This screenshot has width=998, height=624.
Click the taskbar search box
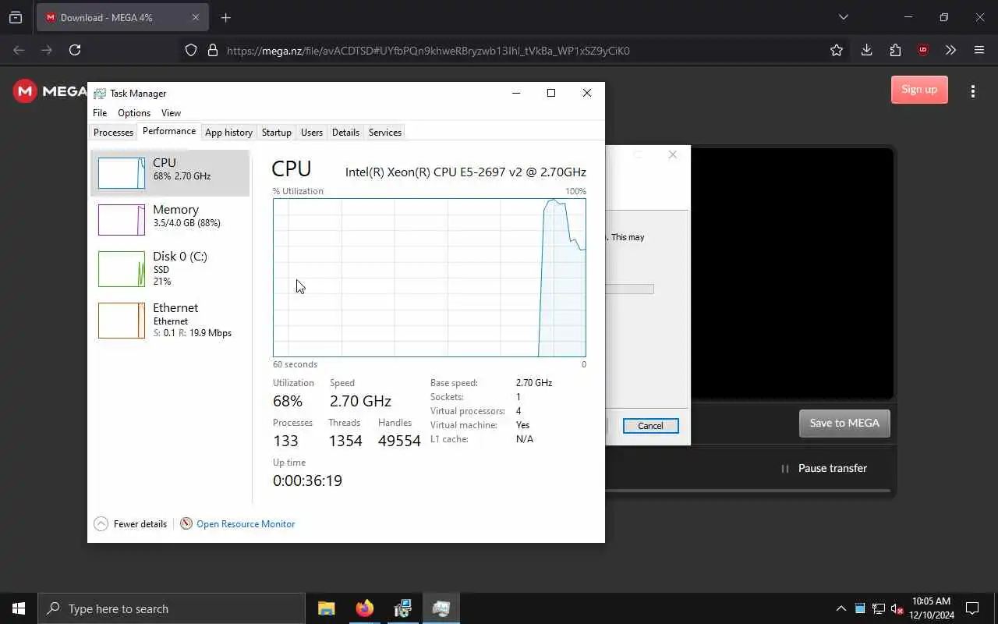point(171,608)
